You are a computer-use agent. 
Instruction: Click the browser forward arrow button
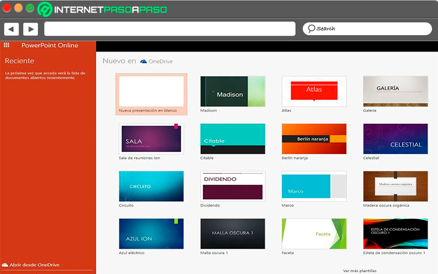31,29
